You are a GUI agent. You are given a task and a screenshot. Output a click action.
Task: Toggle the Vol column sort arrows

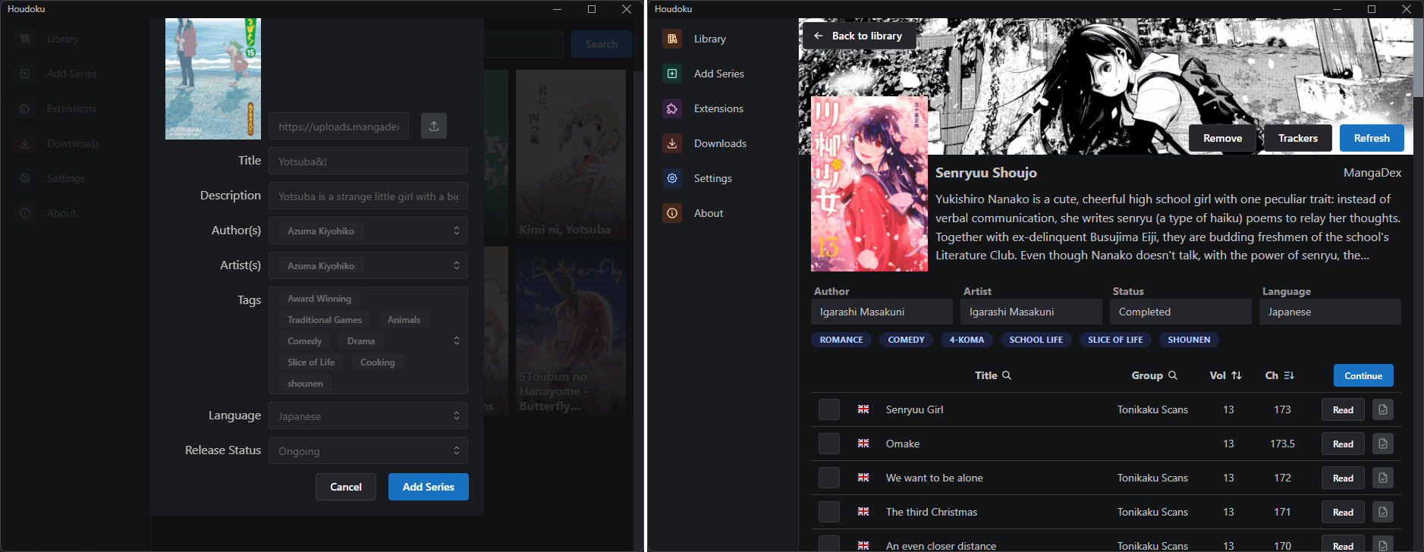[1237, 375]
